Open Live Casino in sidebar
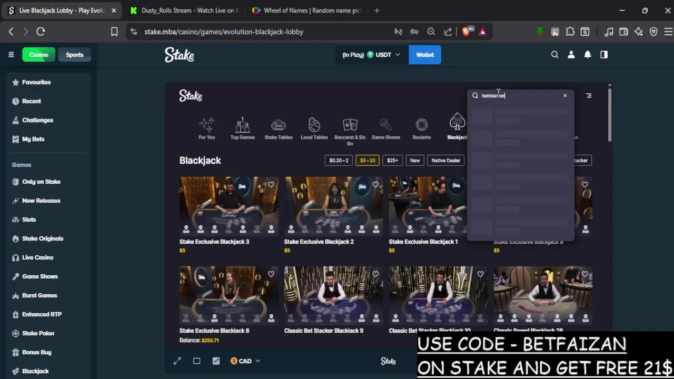The width and height of the screenshot is (674, 379). point(37,257)
